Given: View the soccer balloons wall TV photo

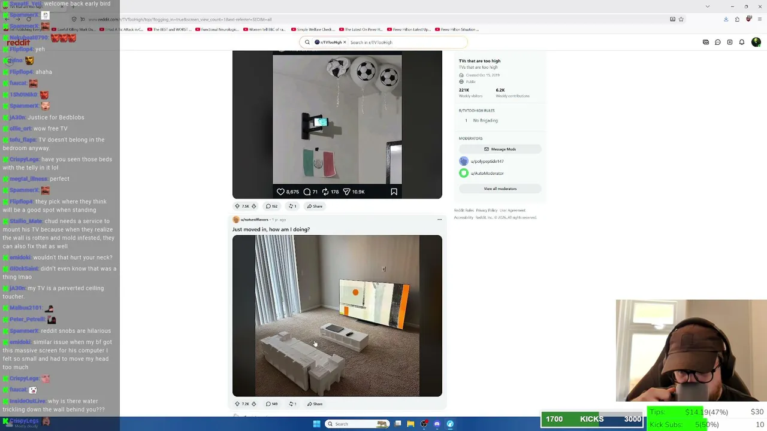Looking at the screenshot, I should [x=337, y=119].
